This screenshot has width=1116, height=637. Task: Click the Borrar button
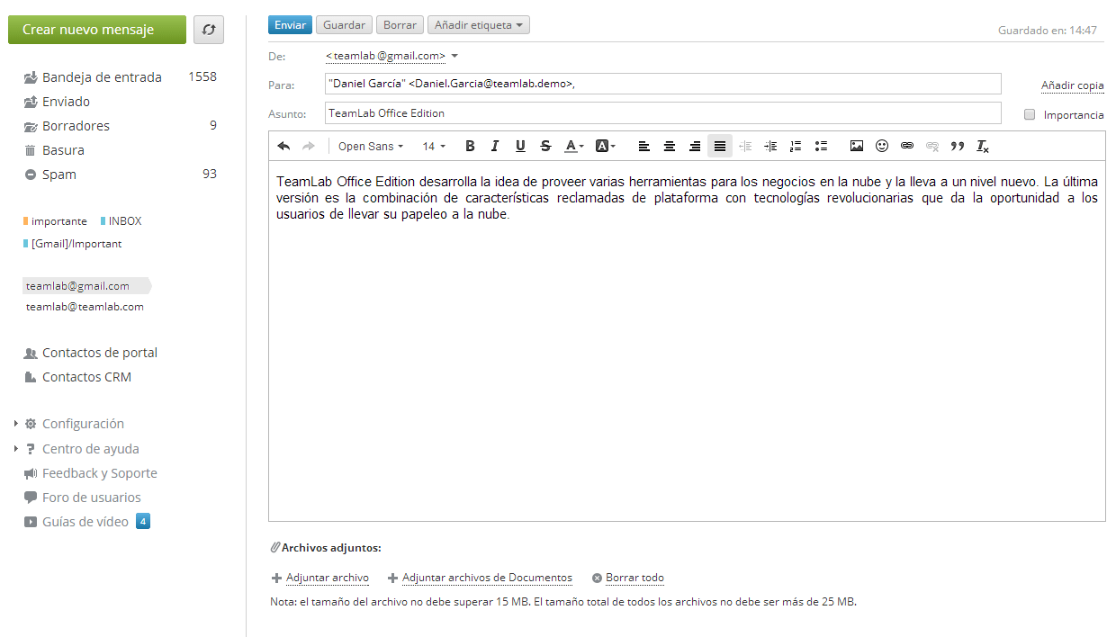400,25
